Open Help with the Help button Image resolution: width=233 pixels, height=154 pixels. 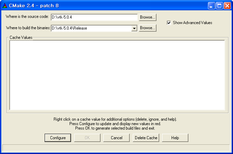pyautogui.click(x=175, y=138)
